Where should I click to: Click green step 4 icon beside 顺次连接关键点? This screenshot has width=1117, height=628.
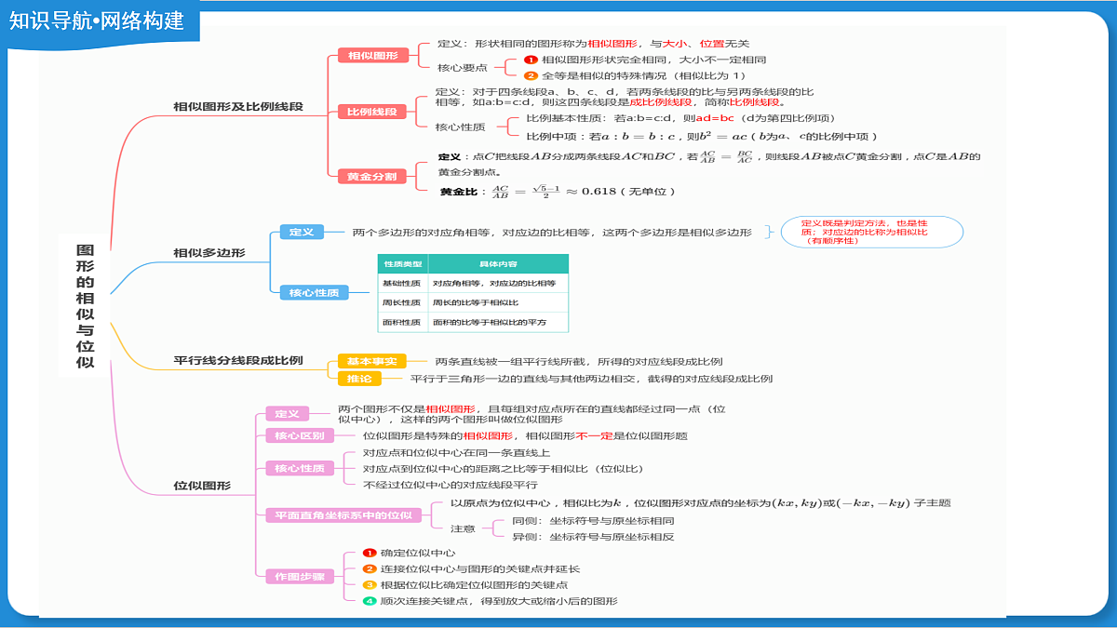tap(370, 601)
